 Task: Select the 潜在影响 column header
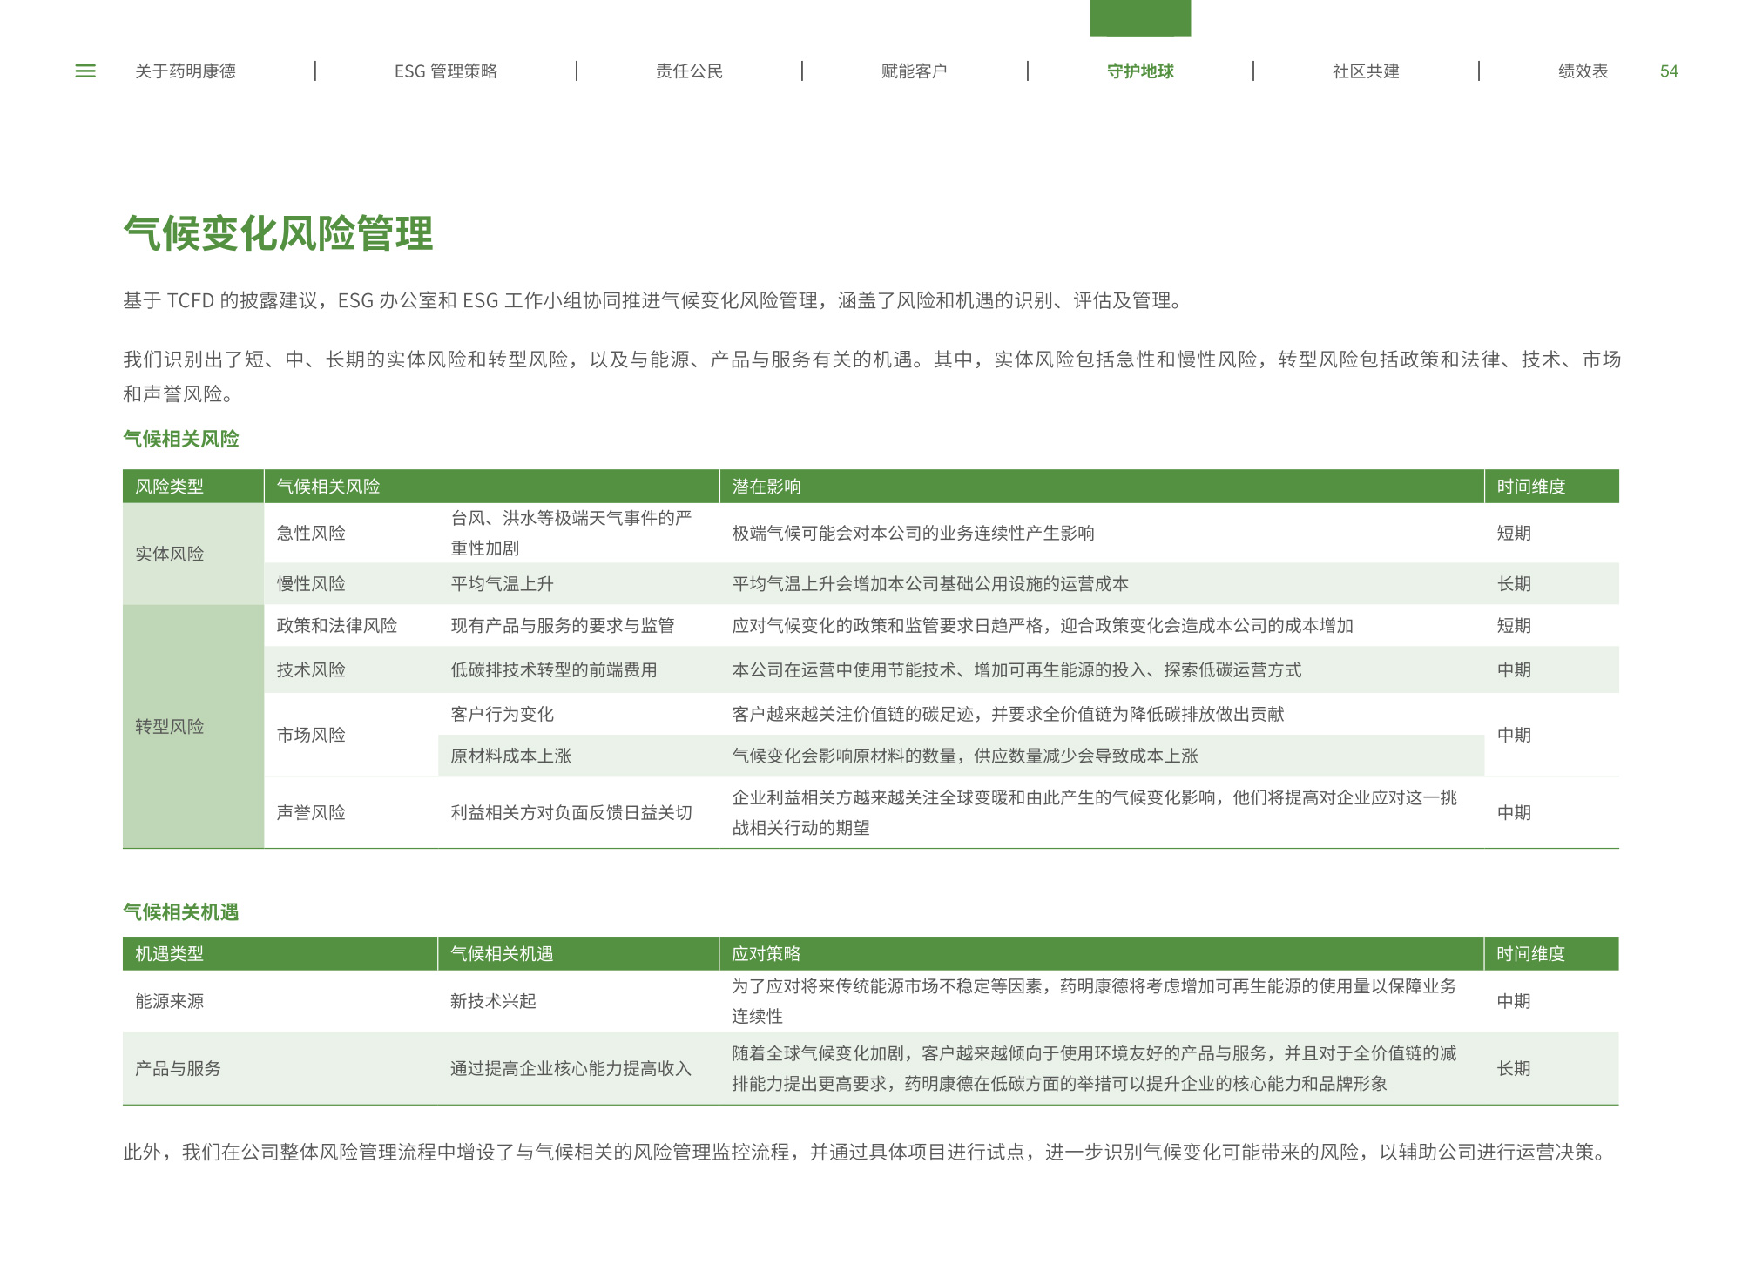tap(766, 487)
